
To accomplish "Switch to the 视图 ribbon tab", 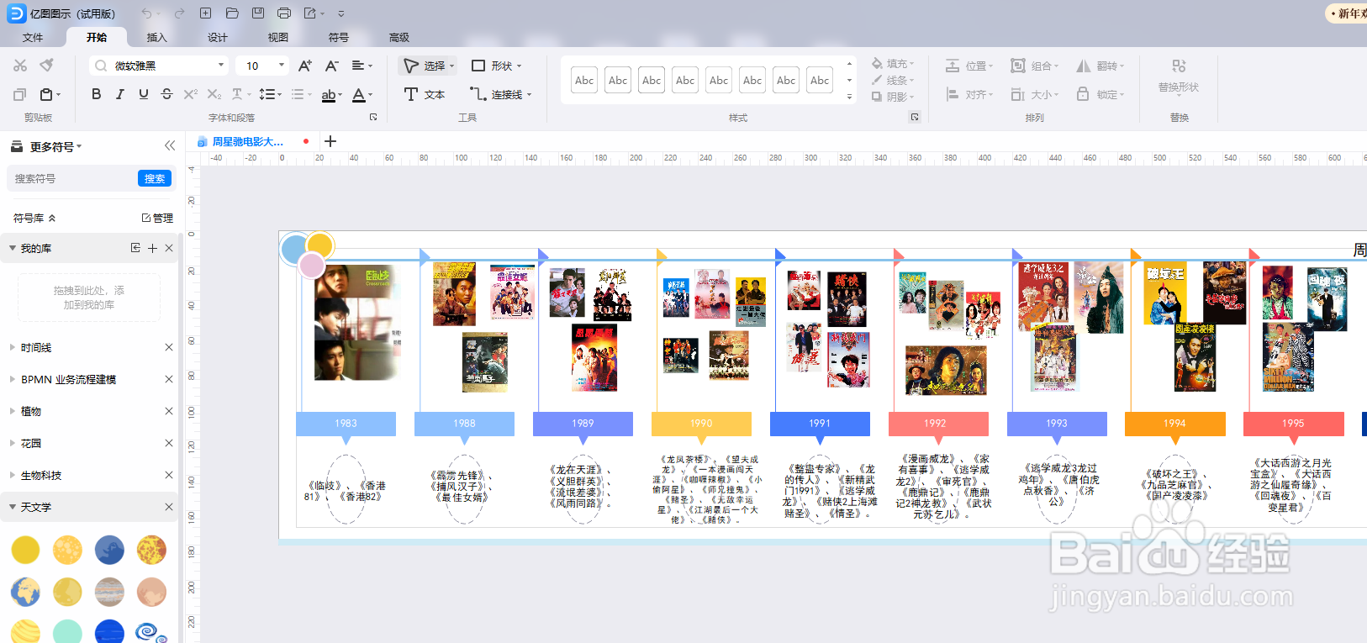I will click(278, 38).
